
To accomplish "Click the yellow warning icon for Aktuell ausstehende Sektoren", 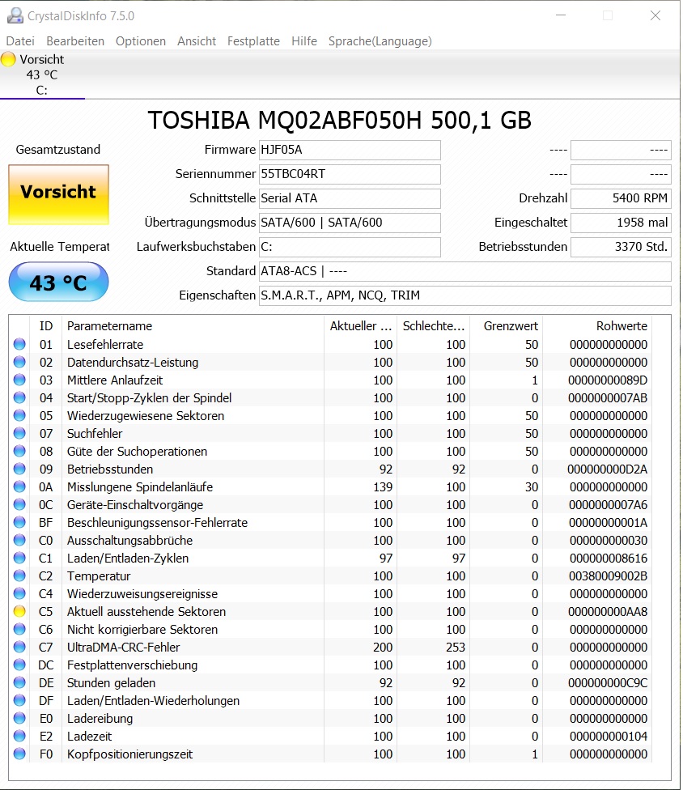I will coord(19,611).
